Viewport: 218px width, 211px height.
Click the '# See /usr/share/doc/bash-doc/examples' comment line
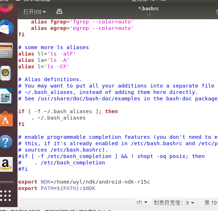pos(118,99)
